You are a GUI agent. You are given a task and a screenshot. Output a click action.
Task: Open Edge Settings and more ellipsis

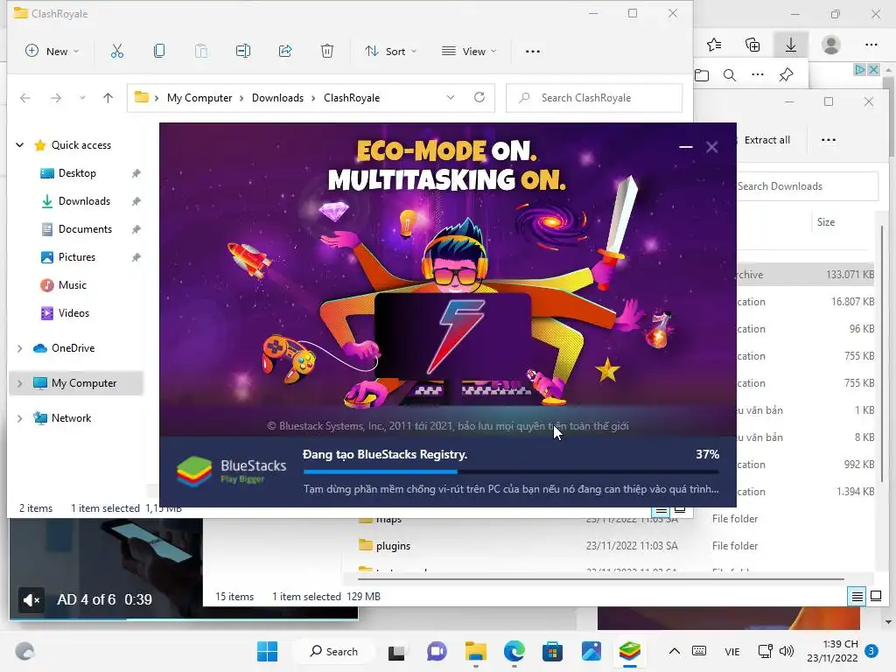871,45
